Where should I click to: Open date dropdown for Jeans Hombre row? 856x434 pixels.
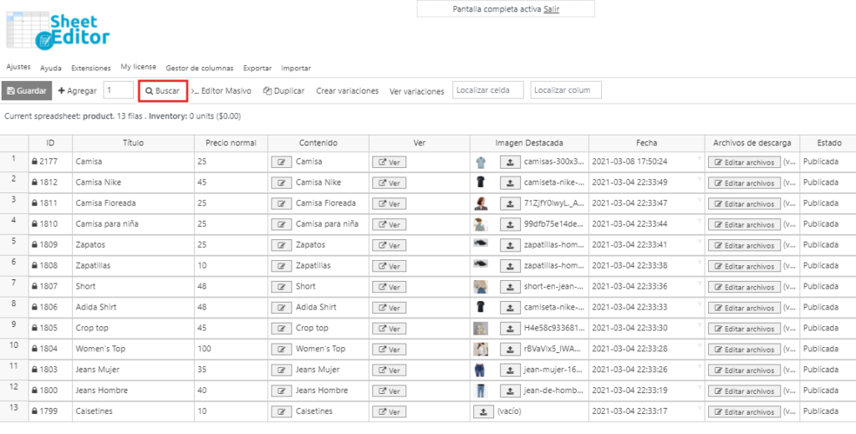[x=699, y=387]
